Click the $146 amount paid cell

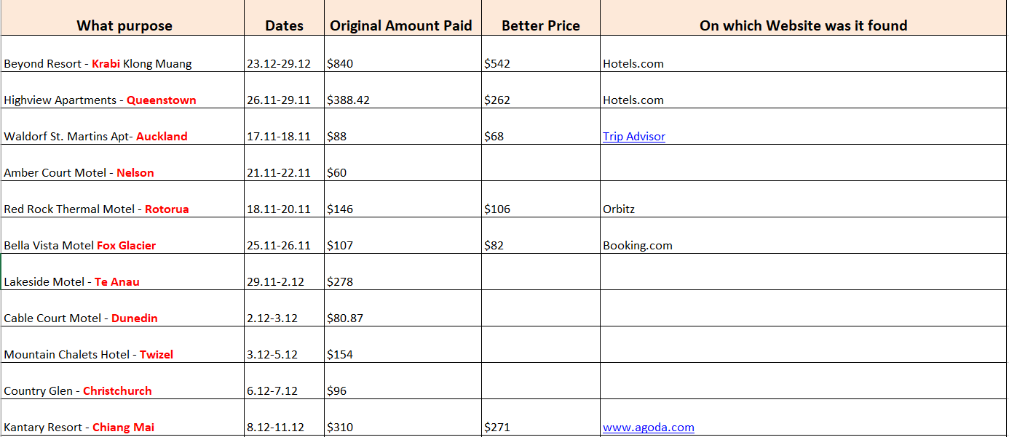pyautogui.click(x=403, y=200)
